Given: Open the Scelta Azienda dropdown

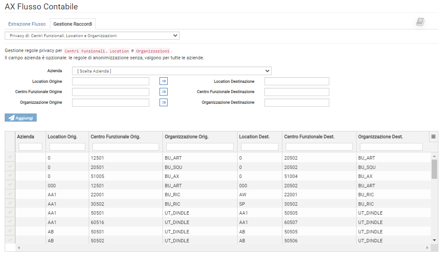Looking at the screenshot, I should pyautogui.click(x=171, y=71).
